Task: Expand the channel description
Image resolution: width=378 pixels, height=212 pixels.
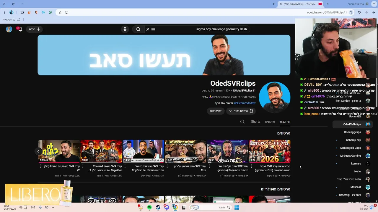Action: pyautogui.click(x=205, y=97)
